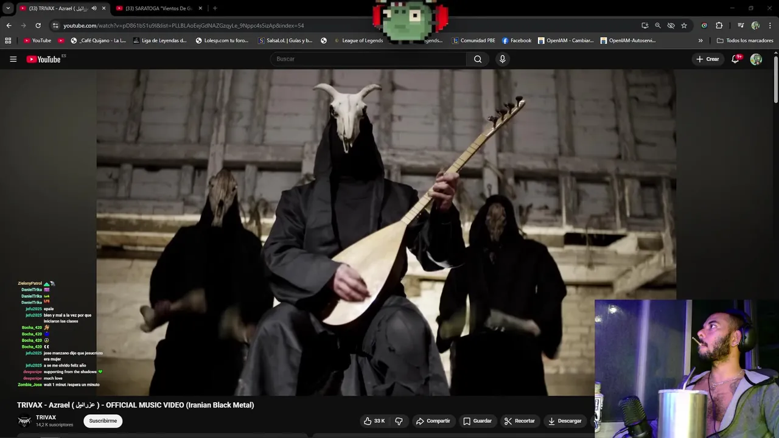Close the TRIVAX - Azrael tab
779x438 pixels.
(x=103, y=9)
